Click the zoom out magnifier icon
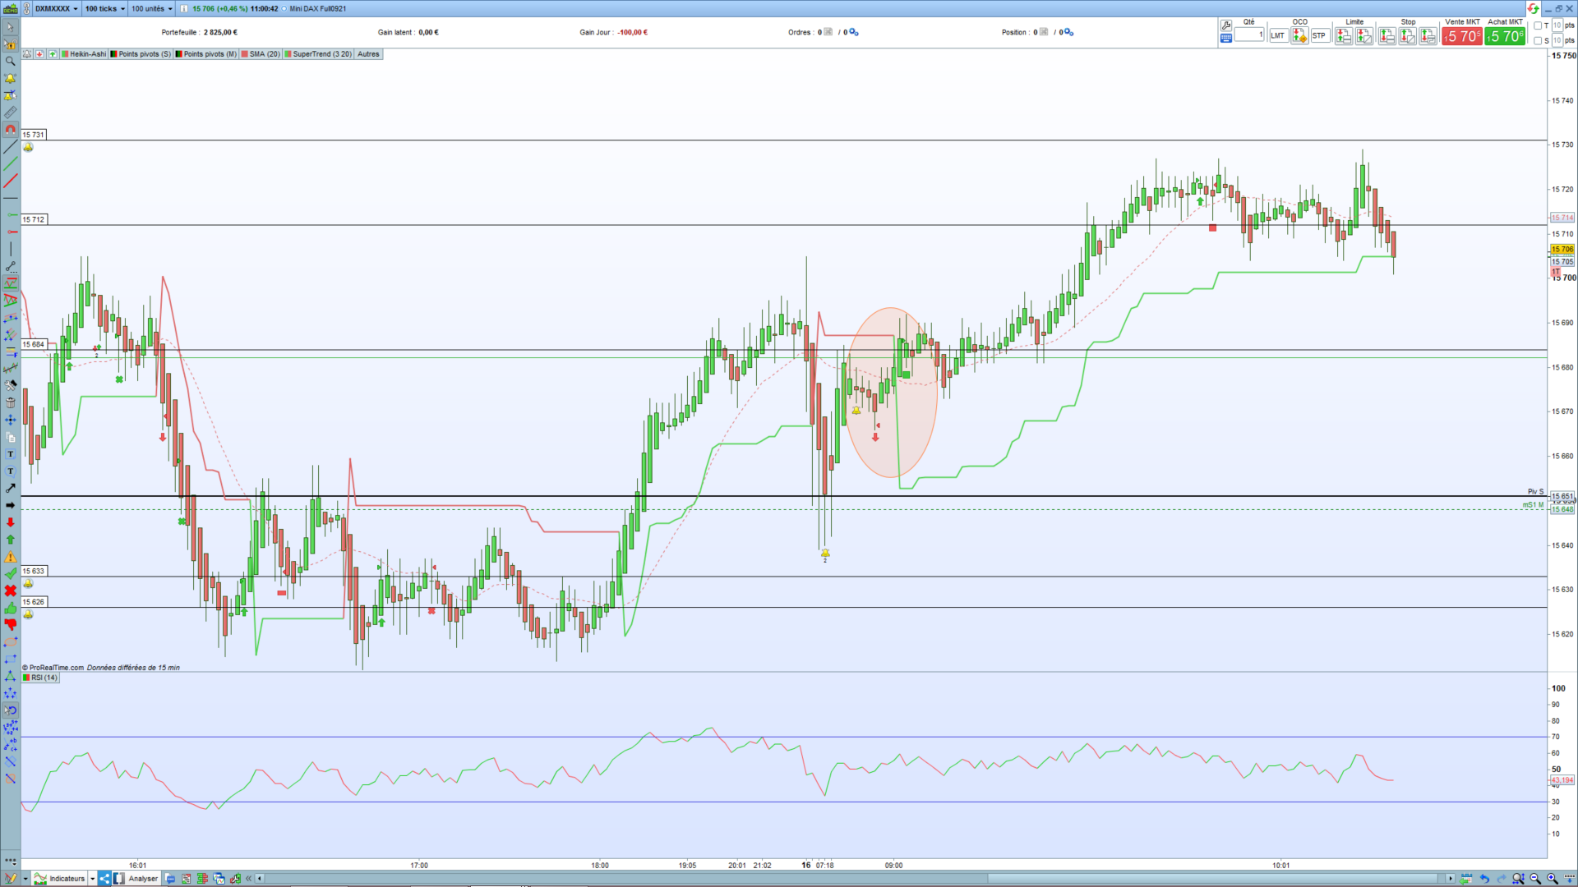1578x887 pixels. tap(1535, 879)
